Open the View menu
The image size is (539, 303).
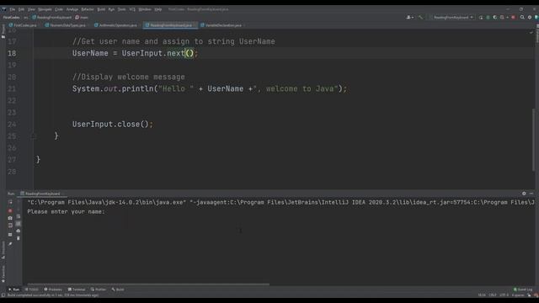[x=31, y=9]
